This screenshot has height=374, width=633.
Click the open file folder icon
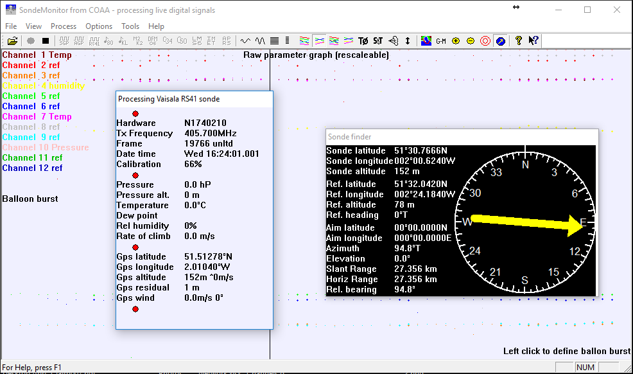(12, 40)
